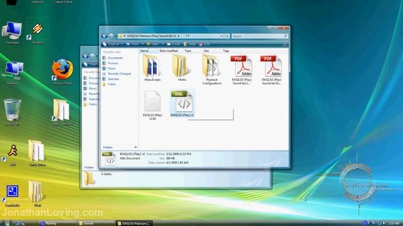Viewport: 403px width, 226px height.
Task: Click the Recycle Bin desktop icon
Action: coord(13,112)
